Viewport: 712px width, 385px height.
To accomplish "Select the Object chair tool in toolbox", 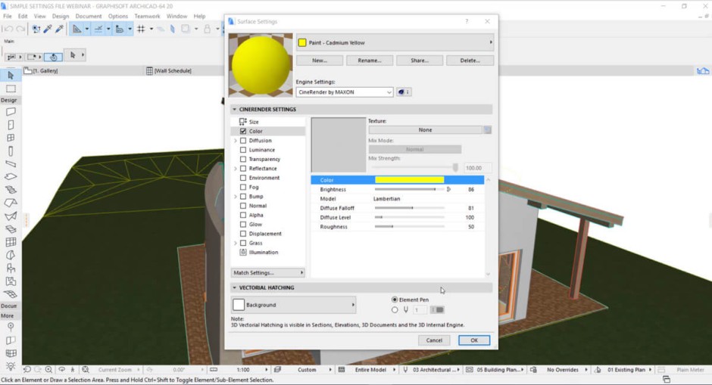I will click(x=11, y=268).
